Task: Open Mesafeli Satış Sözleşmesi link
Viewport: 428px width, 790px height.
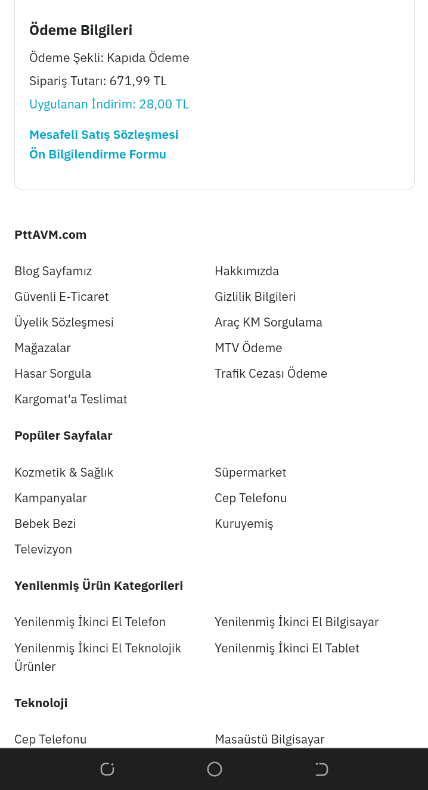Action: click(x=104, y=135)
